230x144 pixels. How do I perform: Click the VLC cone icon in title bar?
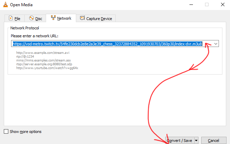(6, 4)
